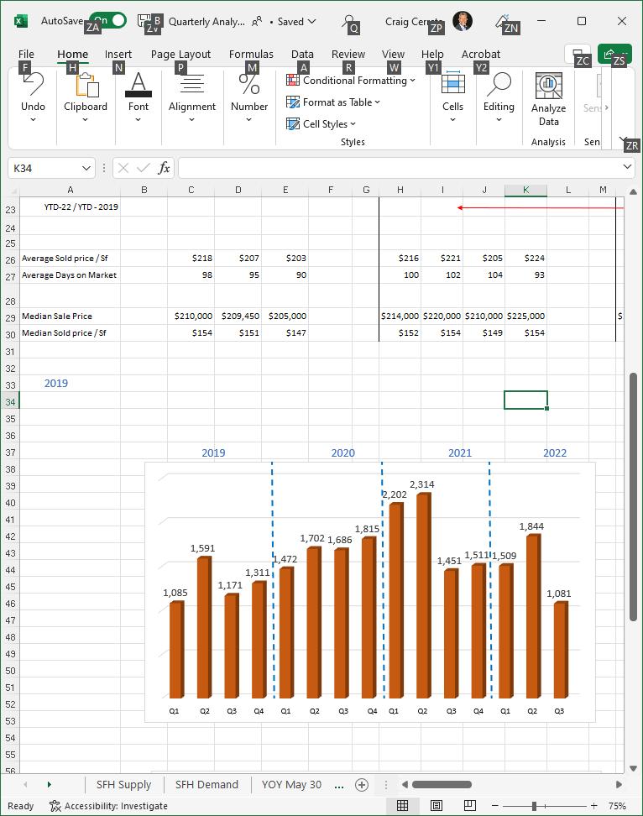
Task: Switch to the Page Layout tab
Action: click(x=180, y=54)
